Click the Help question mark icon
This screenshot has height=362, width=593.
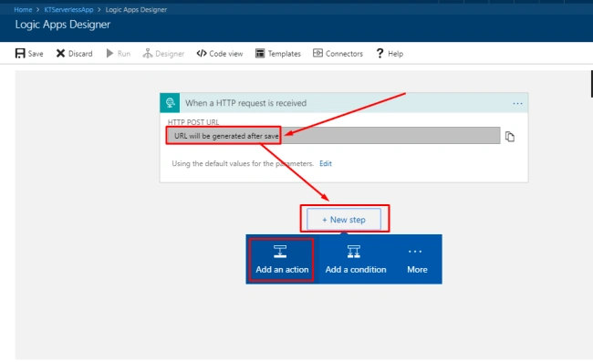(380, 53)
